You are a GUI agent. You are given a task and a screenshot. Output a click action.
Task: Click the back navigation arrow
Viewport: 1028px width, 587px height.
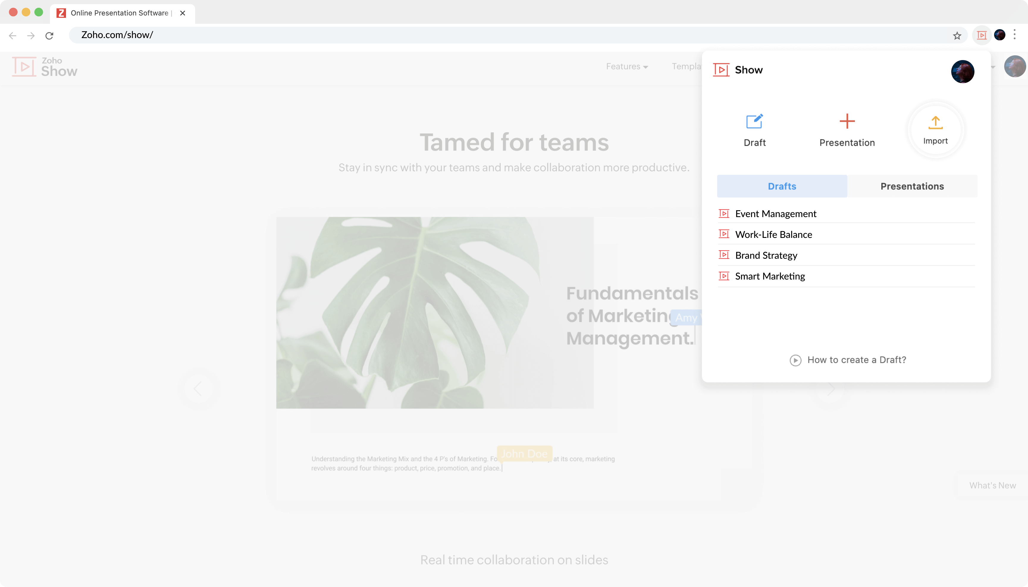click(x=13, y=34)
